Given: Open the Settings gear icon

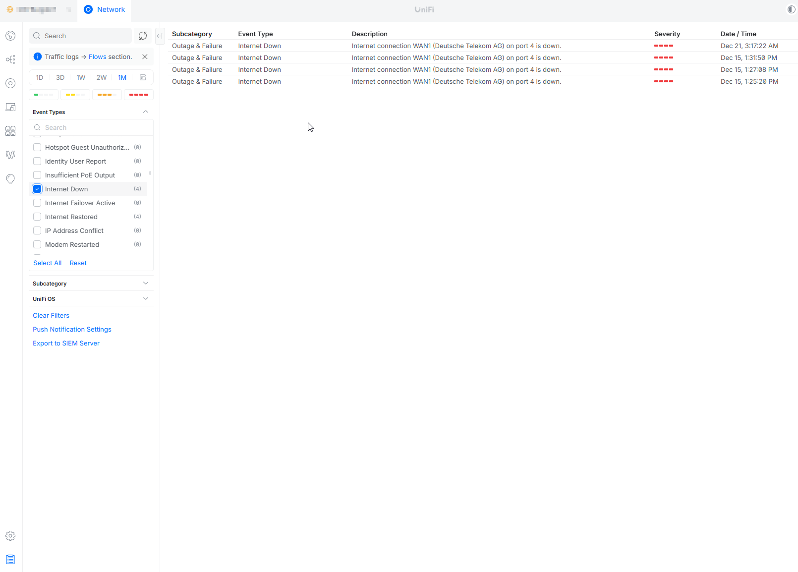Looking at the screenshot, I should coord(10,536).
